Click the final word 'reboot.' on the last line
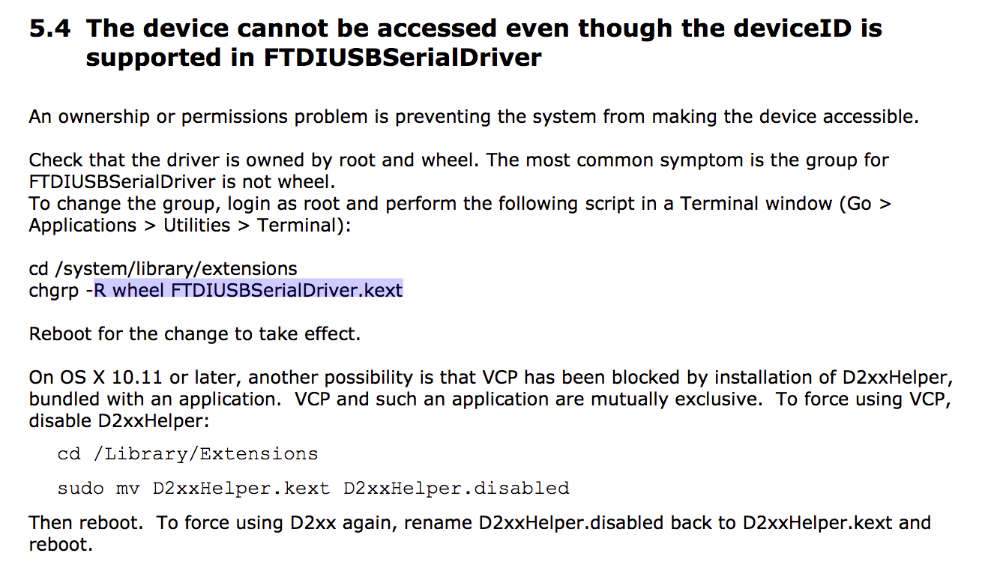Viewport: 985px width, 586px height. click(x=61, y=544)
